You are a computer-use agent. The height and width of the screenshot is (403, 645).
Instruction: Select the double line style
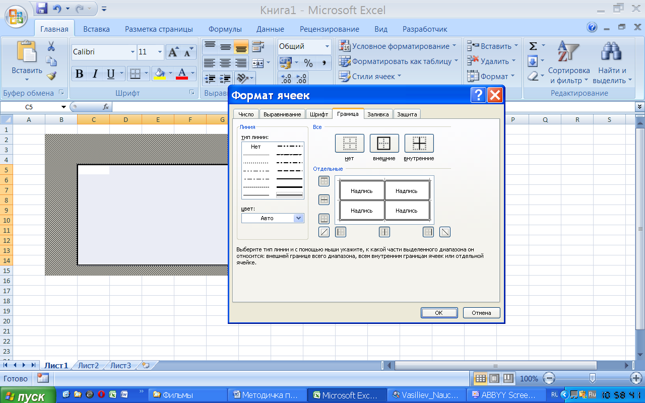tap(290, 195)
